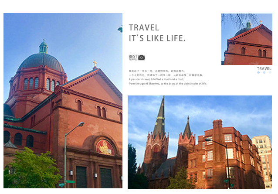278x194 pixels.
Task: Click the small TRAVEL label under the thumbnail
Action: pos(264,68)
